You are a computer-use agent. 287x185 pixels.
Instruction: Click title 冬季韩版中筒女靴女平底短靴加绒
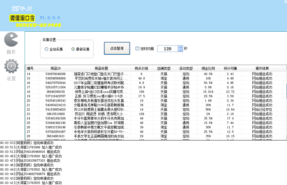[x=101, y=127]
